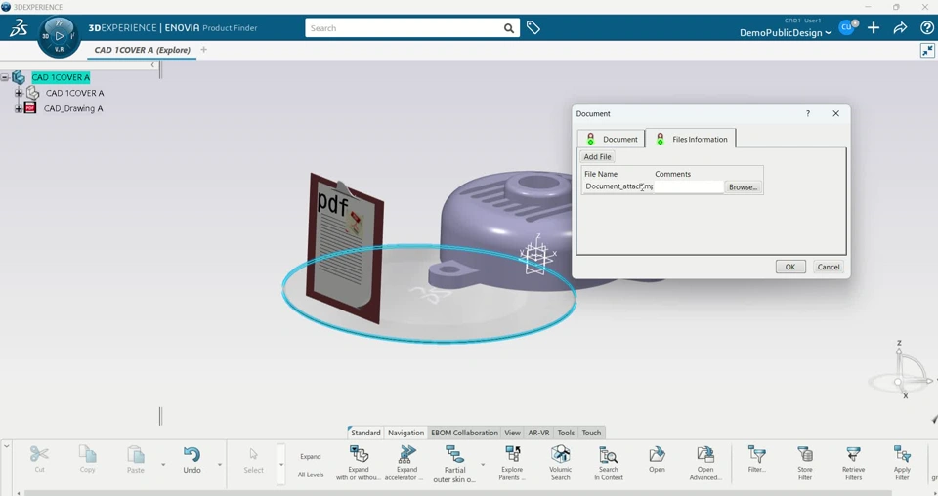Click the search magnifier icon
This screenshot has width=938, height=496.
tap(508, 28)
